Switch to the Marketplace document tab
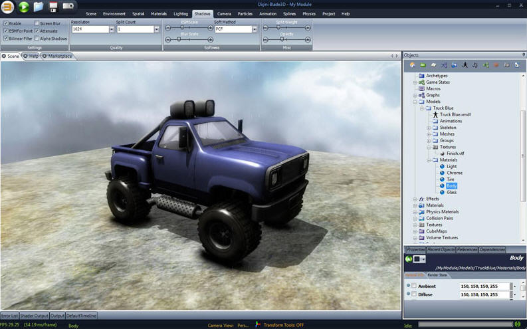The width and height of the screenshot is (527, 329). pyautogui.click(x=60, y=56)
